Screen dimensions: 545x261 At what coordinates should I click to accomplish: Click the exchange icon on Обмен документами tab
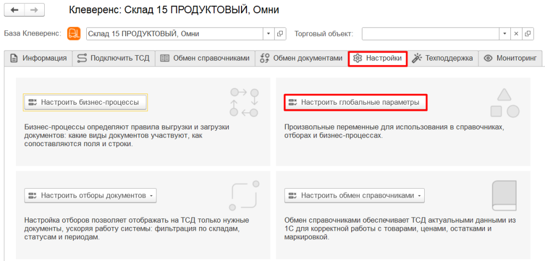coord(265,58)
